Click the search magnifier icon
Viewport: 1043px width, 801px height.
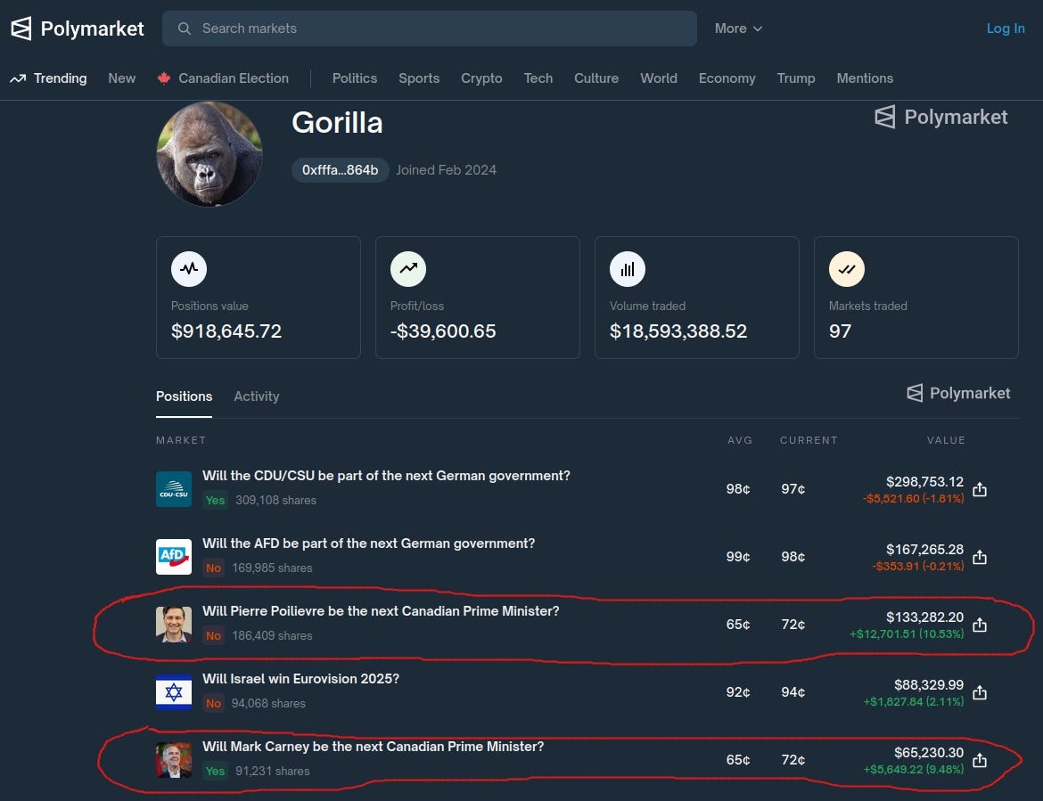click(185, 29)
